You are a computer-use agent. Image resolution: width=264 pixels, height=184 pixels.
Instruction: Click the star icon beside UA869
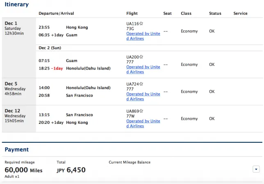[141, 111]
